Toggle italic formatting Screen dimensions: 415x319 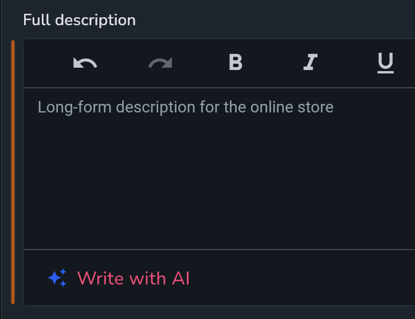tap(311, 63)
